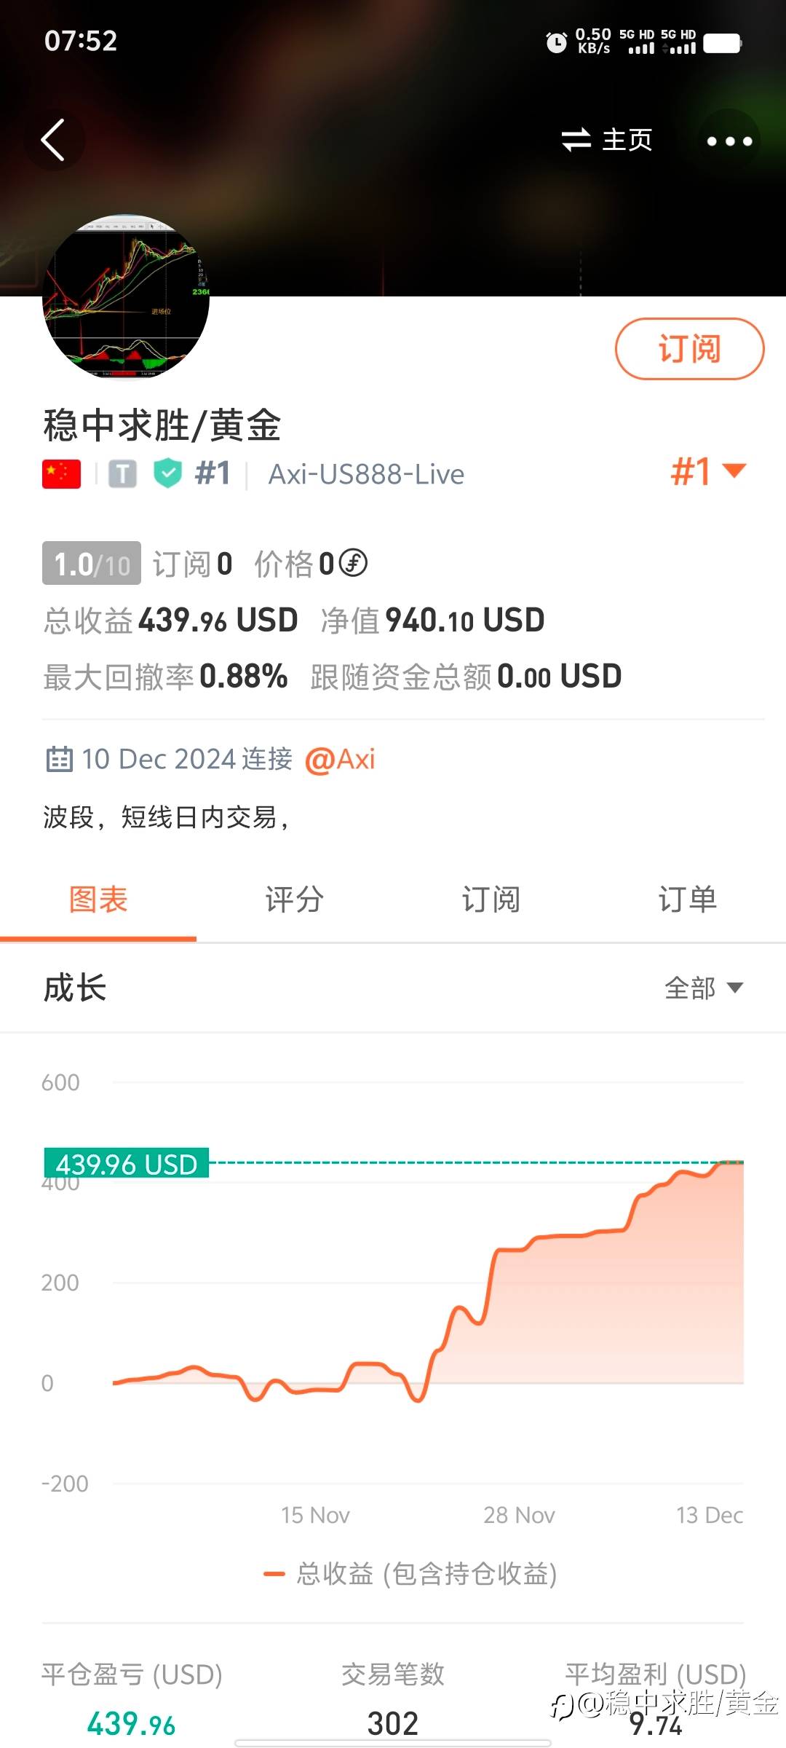This screenshot has width=786, height=1748.
Task: Tap the calendar icon beside connection date
Action: [x=59, y=759]
